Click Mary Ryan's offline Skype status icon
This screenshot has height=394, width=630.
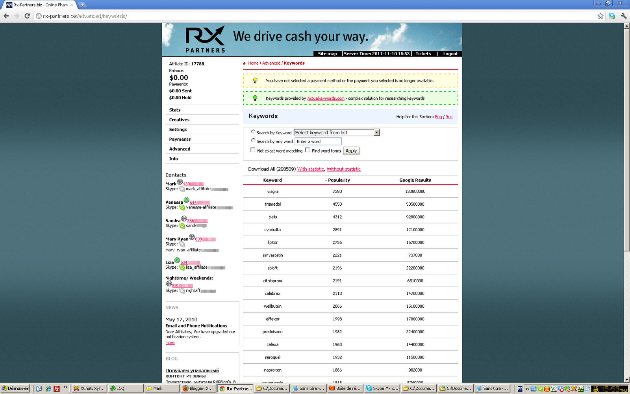coord(182,244)
